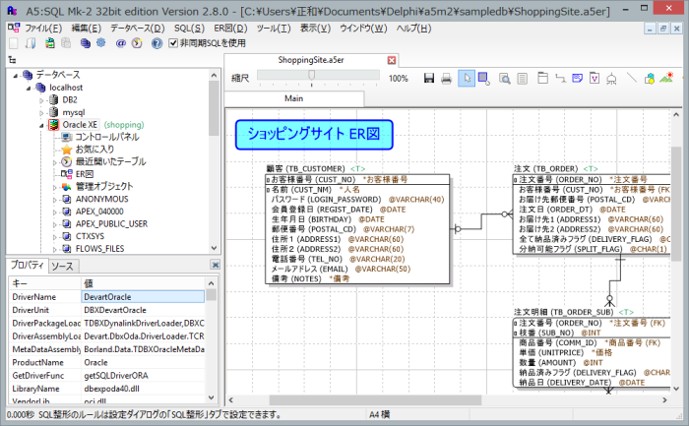The height and width of the screenshot is (426, 689).
Task: Toggle the 非同期SQLを使用 checkbox
Action: pyautogui.click(x=173, y=43)
